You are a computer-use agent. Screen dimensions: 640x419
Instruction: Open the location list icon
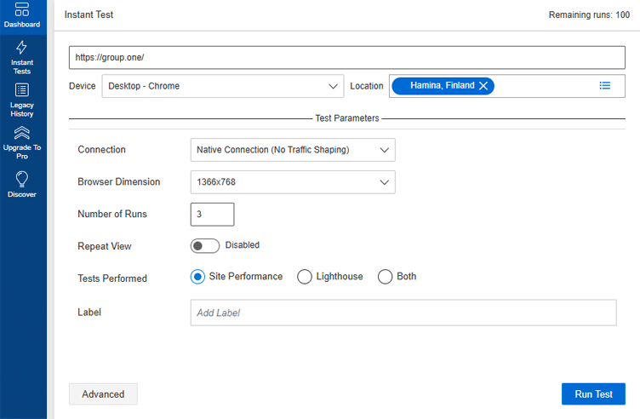604,86
